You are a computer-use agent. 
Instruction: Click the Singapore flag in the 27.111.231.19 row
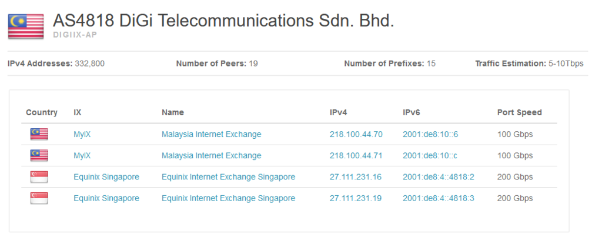[39, 198]
